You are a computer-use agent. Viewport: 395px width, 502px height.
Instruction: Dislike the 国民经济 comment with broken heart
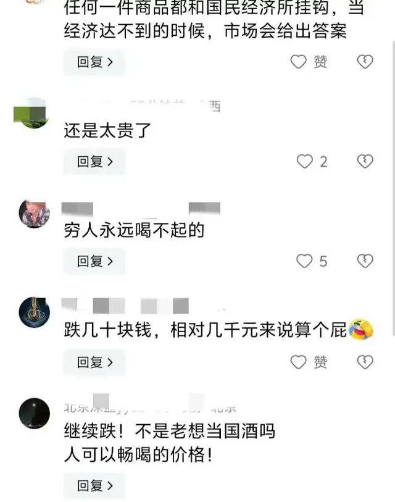pyautogui.click(x=365, y=62)
